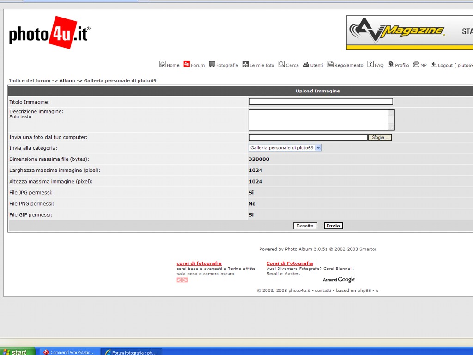The height and width of the screenshot is (355, 473).
Task: Click the Home icon in the navigation bar
Action: pos(163,64)
